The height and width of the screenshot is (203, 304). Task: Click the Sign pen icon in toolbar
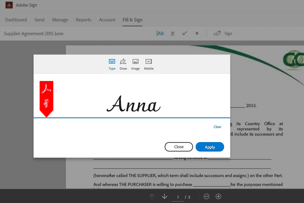click(217, 33)
